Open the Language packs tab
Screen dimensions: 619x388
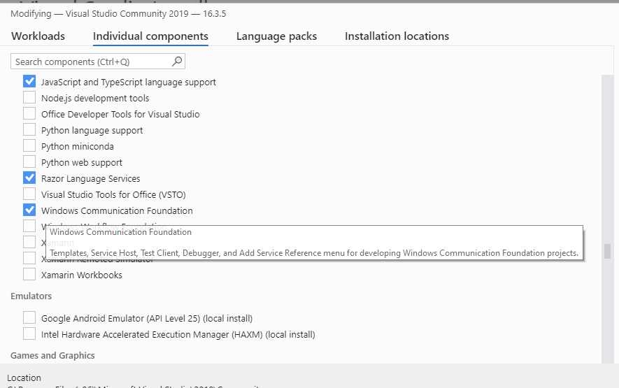point(276,36)
